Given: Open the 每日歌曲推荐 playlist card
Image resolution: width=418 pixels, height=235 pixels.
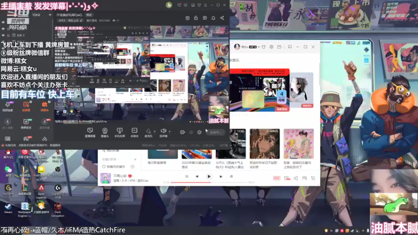Looking at the screenshot, I should tap(162, 157).
